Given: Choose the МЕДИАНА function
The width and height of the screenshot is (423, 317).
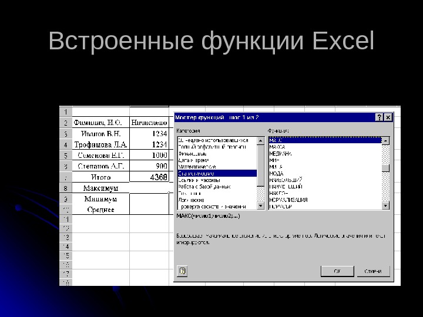Looking at the screenshot, I should [x=325, y=154].
